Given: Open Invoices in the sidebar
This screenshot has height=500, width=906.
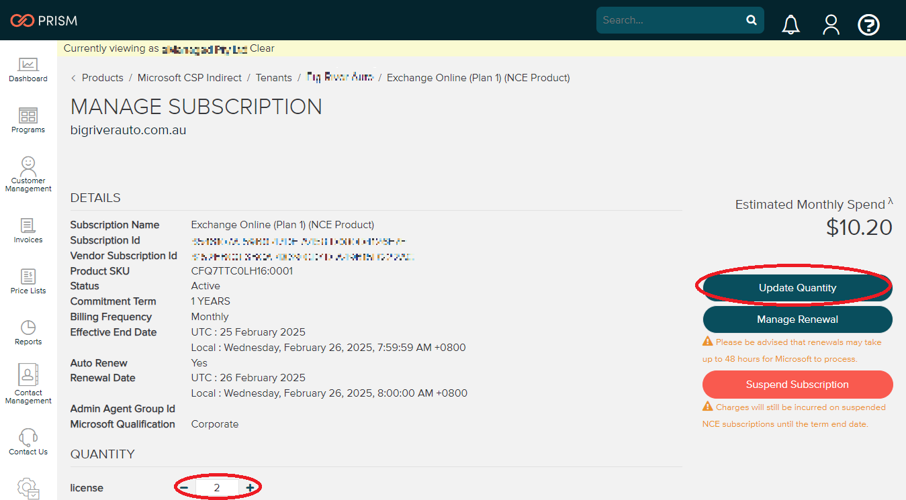Looking at the screenshot, I should pyautogui.click(x=28, y=231).
